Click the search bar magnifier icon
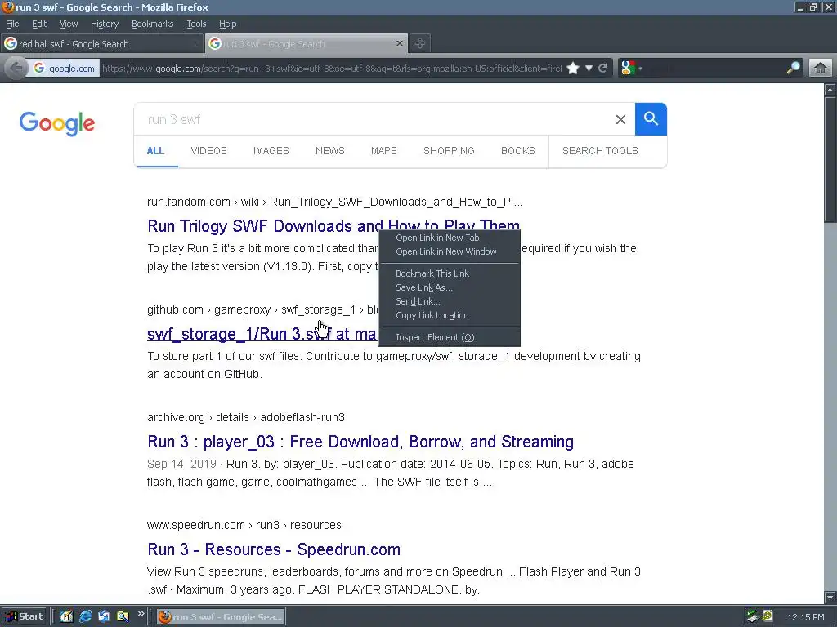837x627 pixels. [x=793, y=69]
